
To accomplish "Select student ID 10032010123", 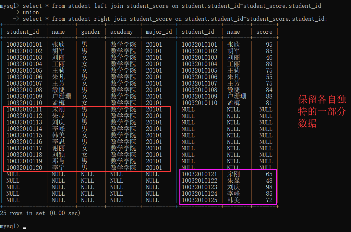I will (200, 187).
